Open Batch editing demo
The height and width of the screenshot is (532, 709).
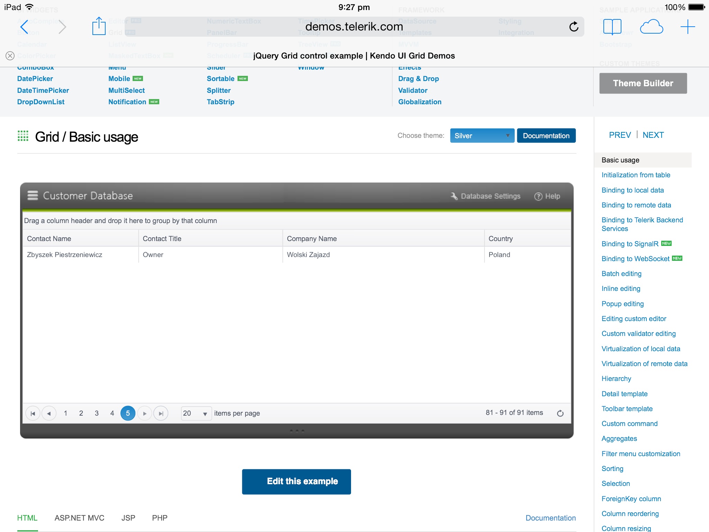(621, 274)
